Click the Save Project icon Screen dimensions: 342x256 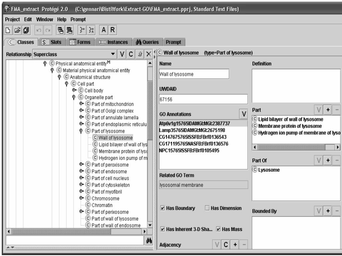26,30
